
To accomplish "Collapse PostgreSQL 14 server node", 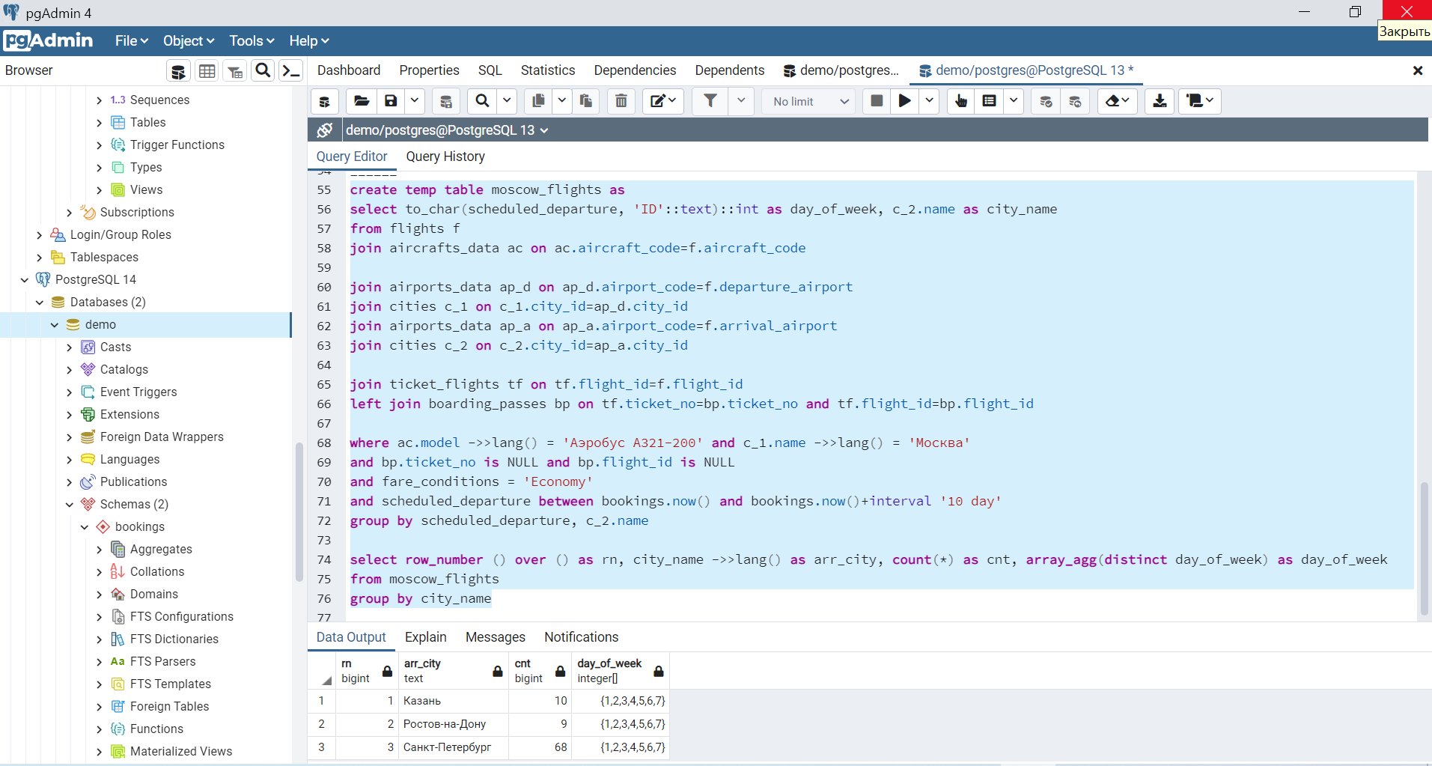I will point(25,280).
